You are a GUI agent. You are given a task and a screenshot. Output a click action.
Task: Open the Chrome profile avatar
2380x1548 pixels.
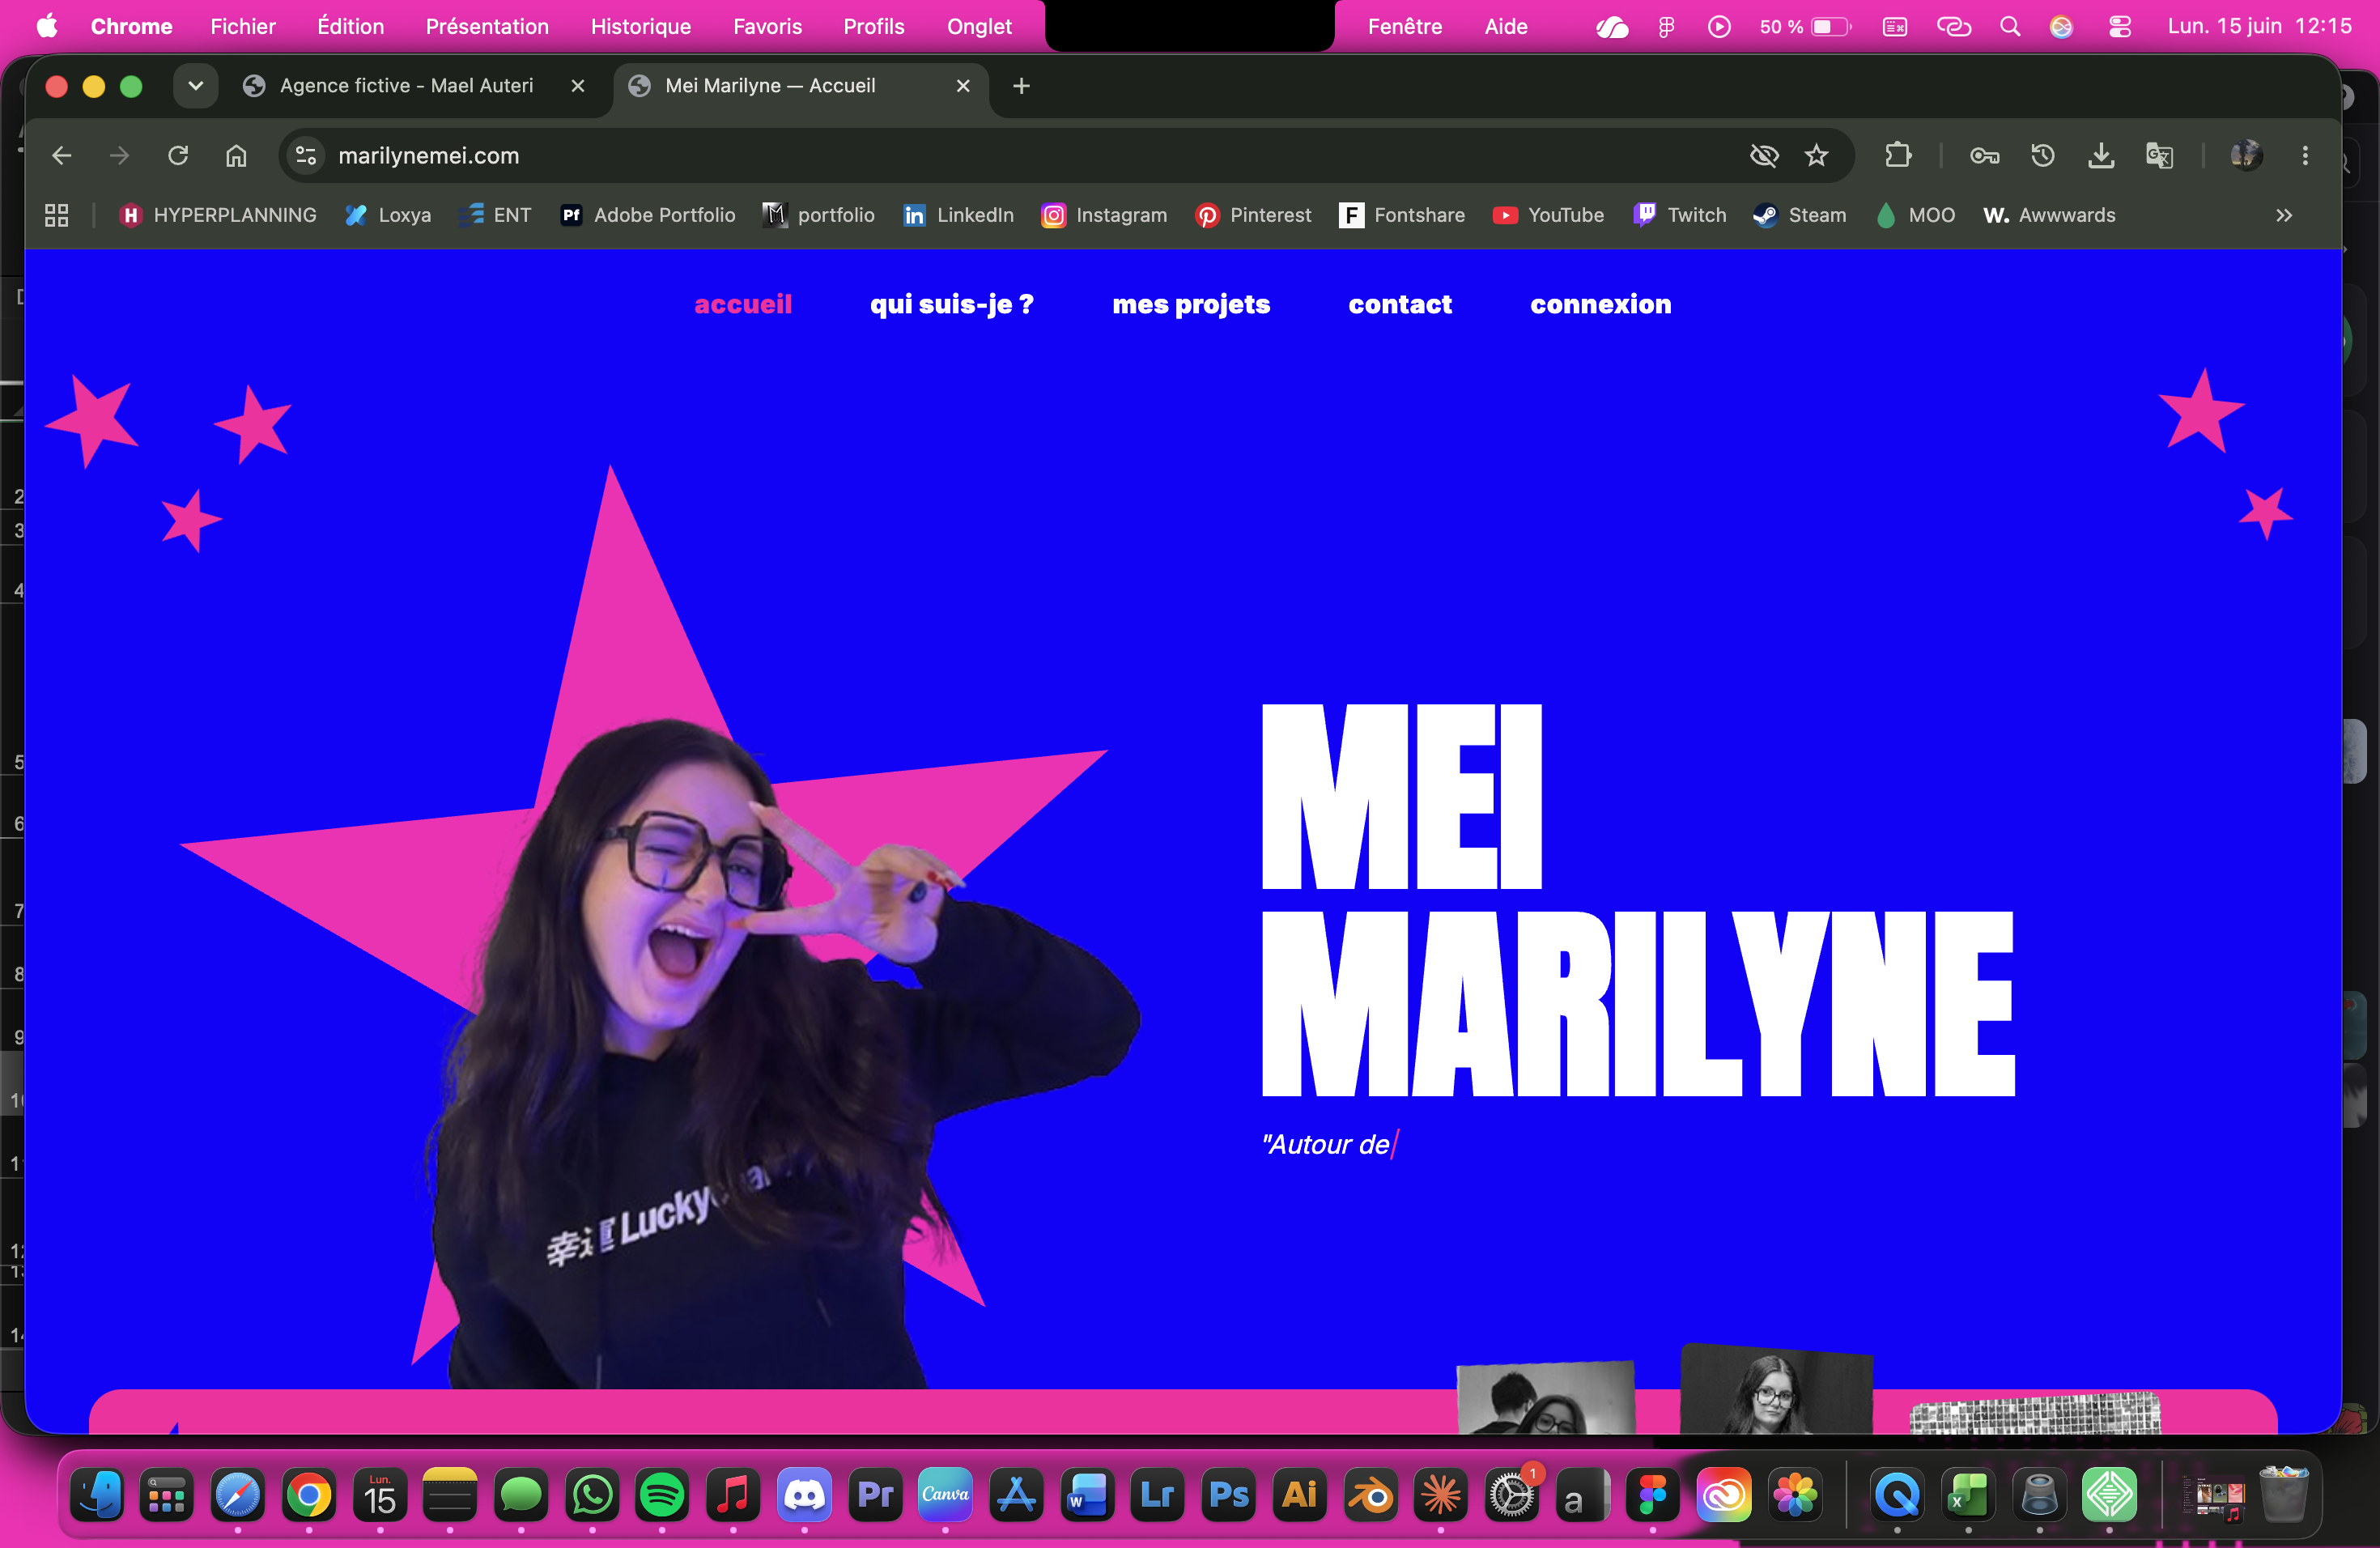click(x=2246, y=155)
